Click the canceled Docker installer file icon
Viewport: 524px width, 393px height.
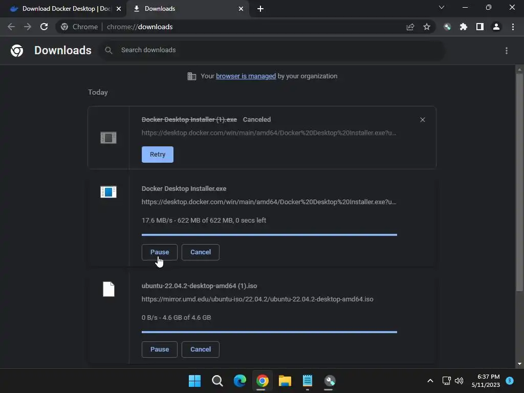pyautogui.click(x=108, y=138)
